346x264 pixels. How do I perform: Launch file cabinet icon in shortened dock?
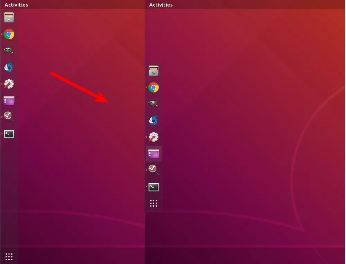pos(154,71)
